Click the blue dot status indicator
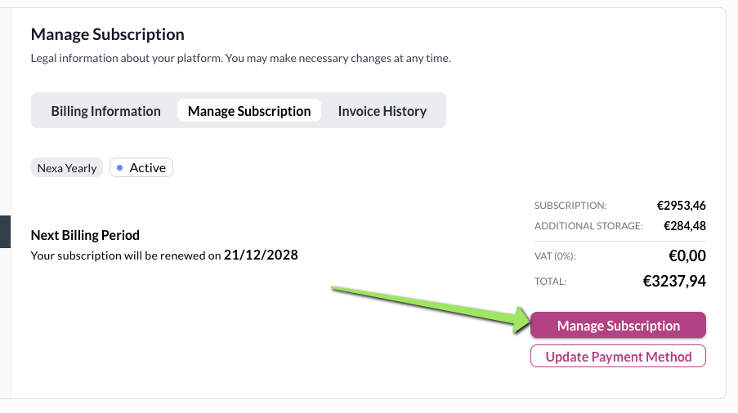The height and width of the screenshot is (413, 738). 120,168
